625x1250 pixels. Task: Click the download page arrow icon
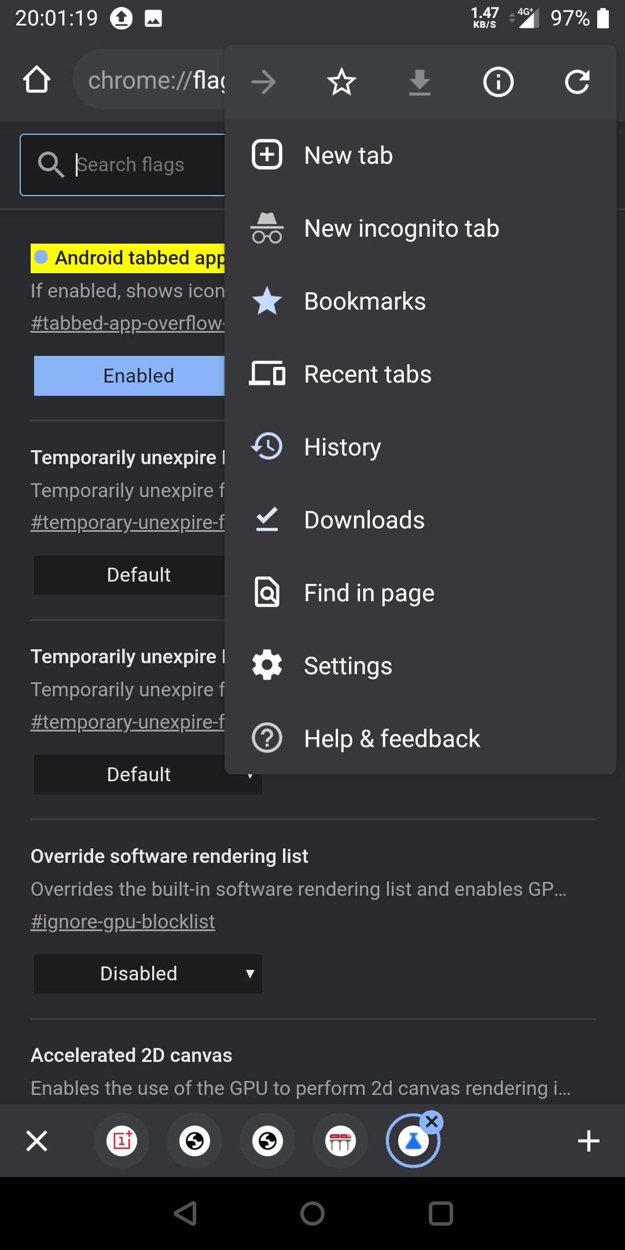[x=420, y=82]
